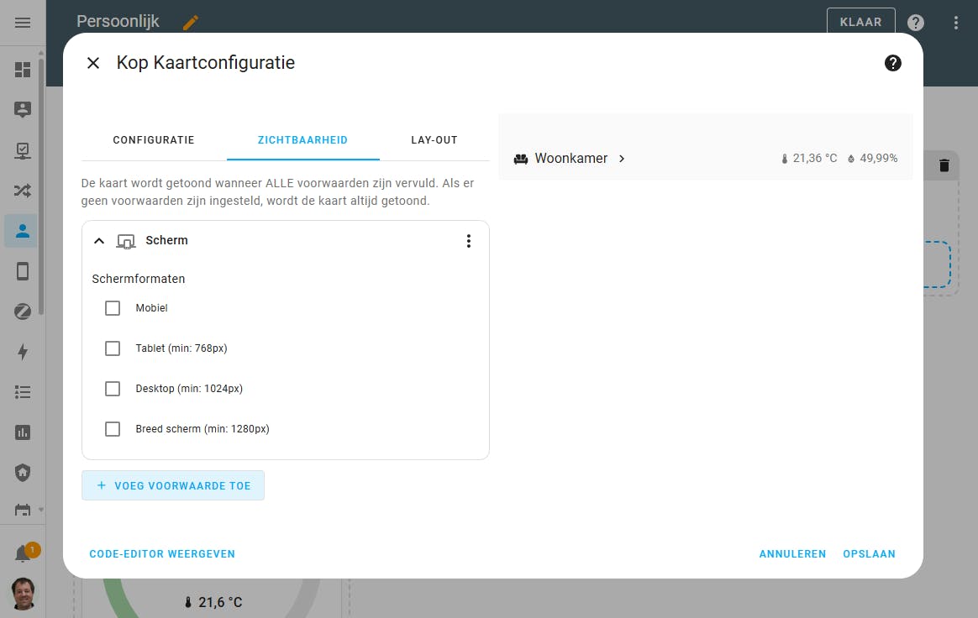978x618 pixels.
Task: Click the Schermformaten label
Action: click(x=139, y=279)
